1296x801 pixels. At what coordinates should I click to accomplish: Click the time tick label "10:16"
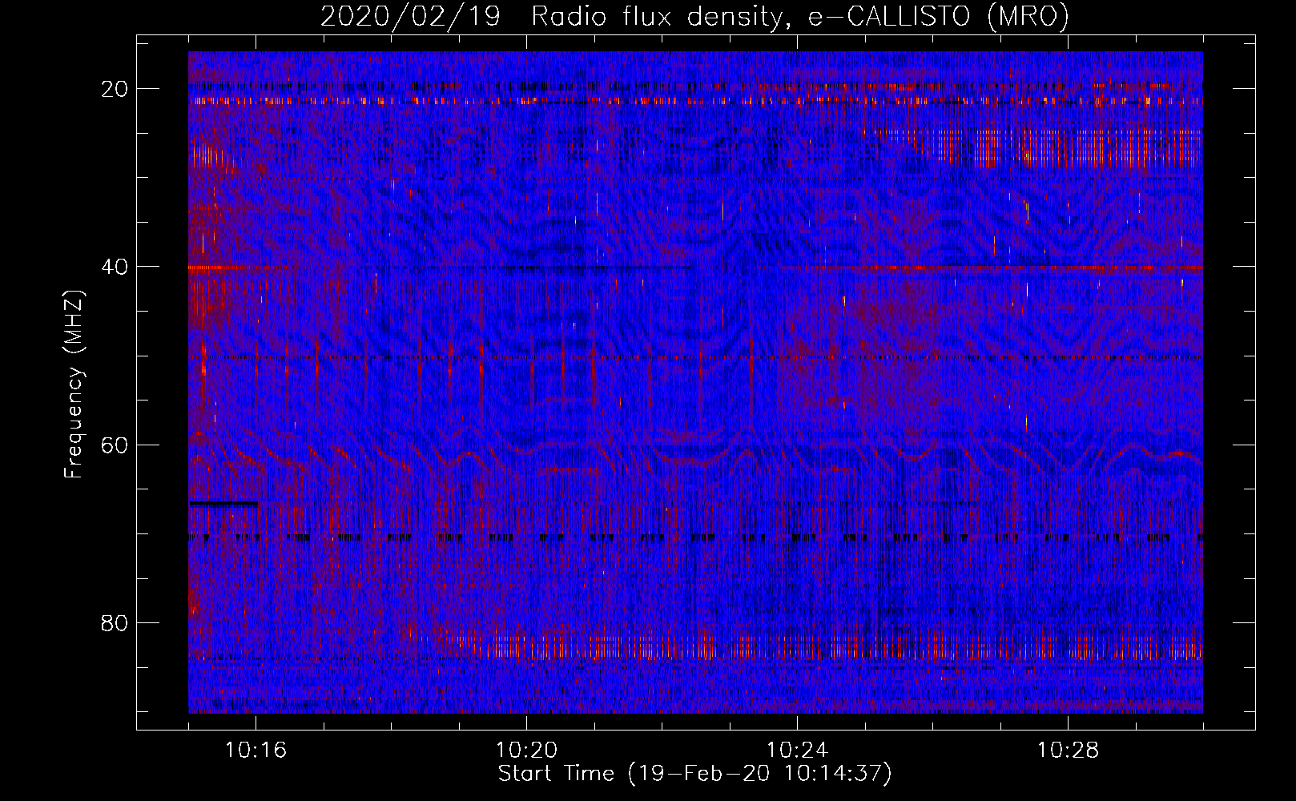point(256,750)
